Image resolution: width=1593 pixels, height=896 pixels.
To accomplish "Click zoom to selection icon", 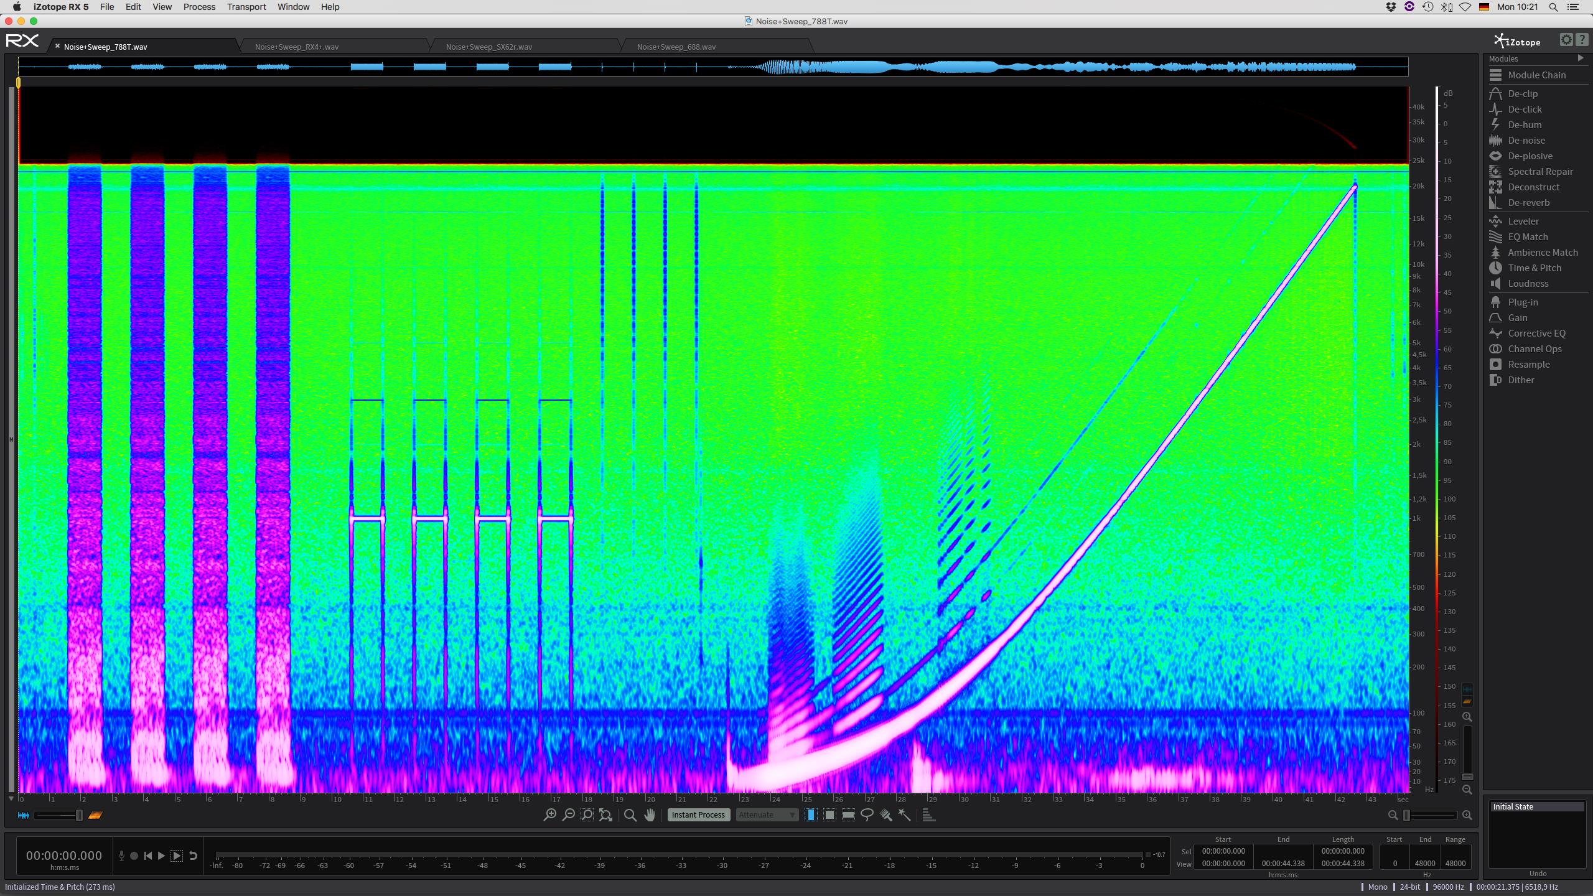I will (x=587, y=814).
